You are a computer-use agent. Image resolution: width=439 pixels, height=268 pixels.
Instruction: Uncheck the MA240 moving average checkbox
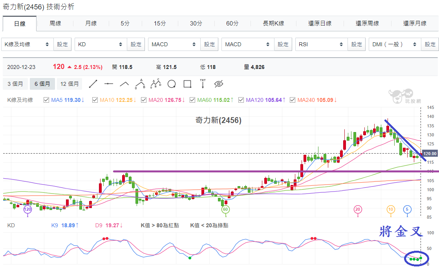coord(293,100)
